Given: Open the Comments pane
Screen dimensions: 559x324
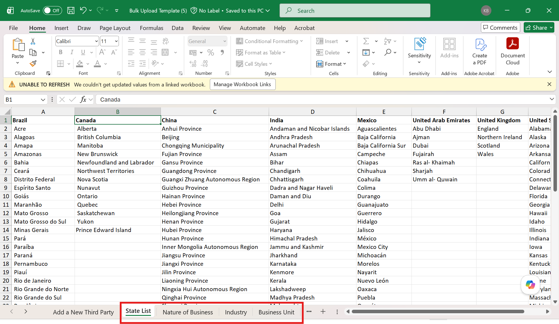Looking at the screenshot, I should 500,28.
